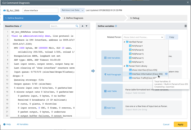
Task: Click the Help question mark icon
Action: pos(4,124)
